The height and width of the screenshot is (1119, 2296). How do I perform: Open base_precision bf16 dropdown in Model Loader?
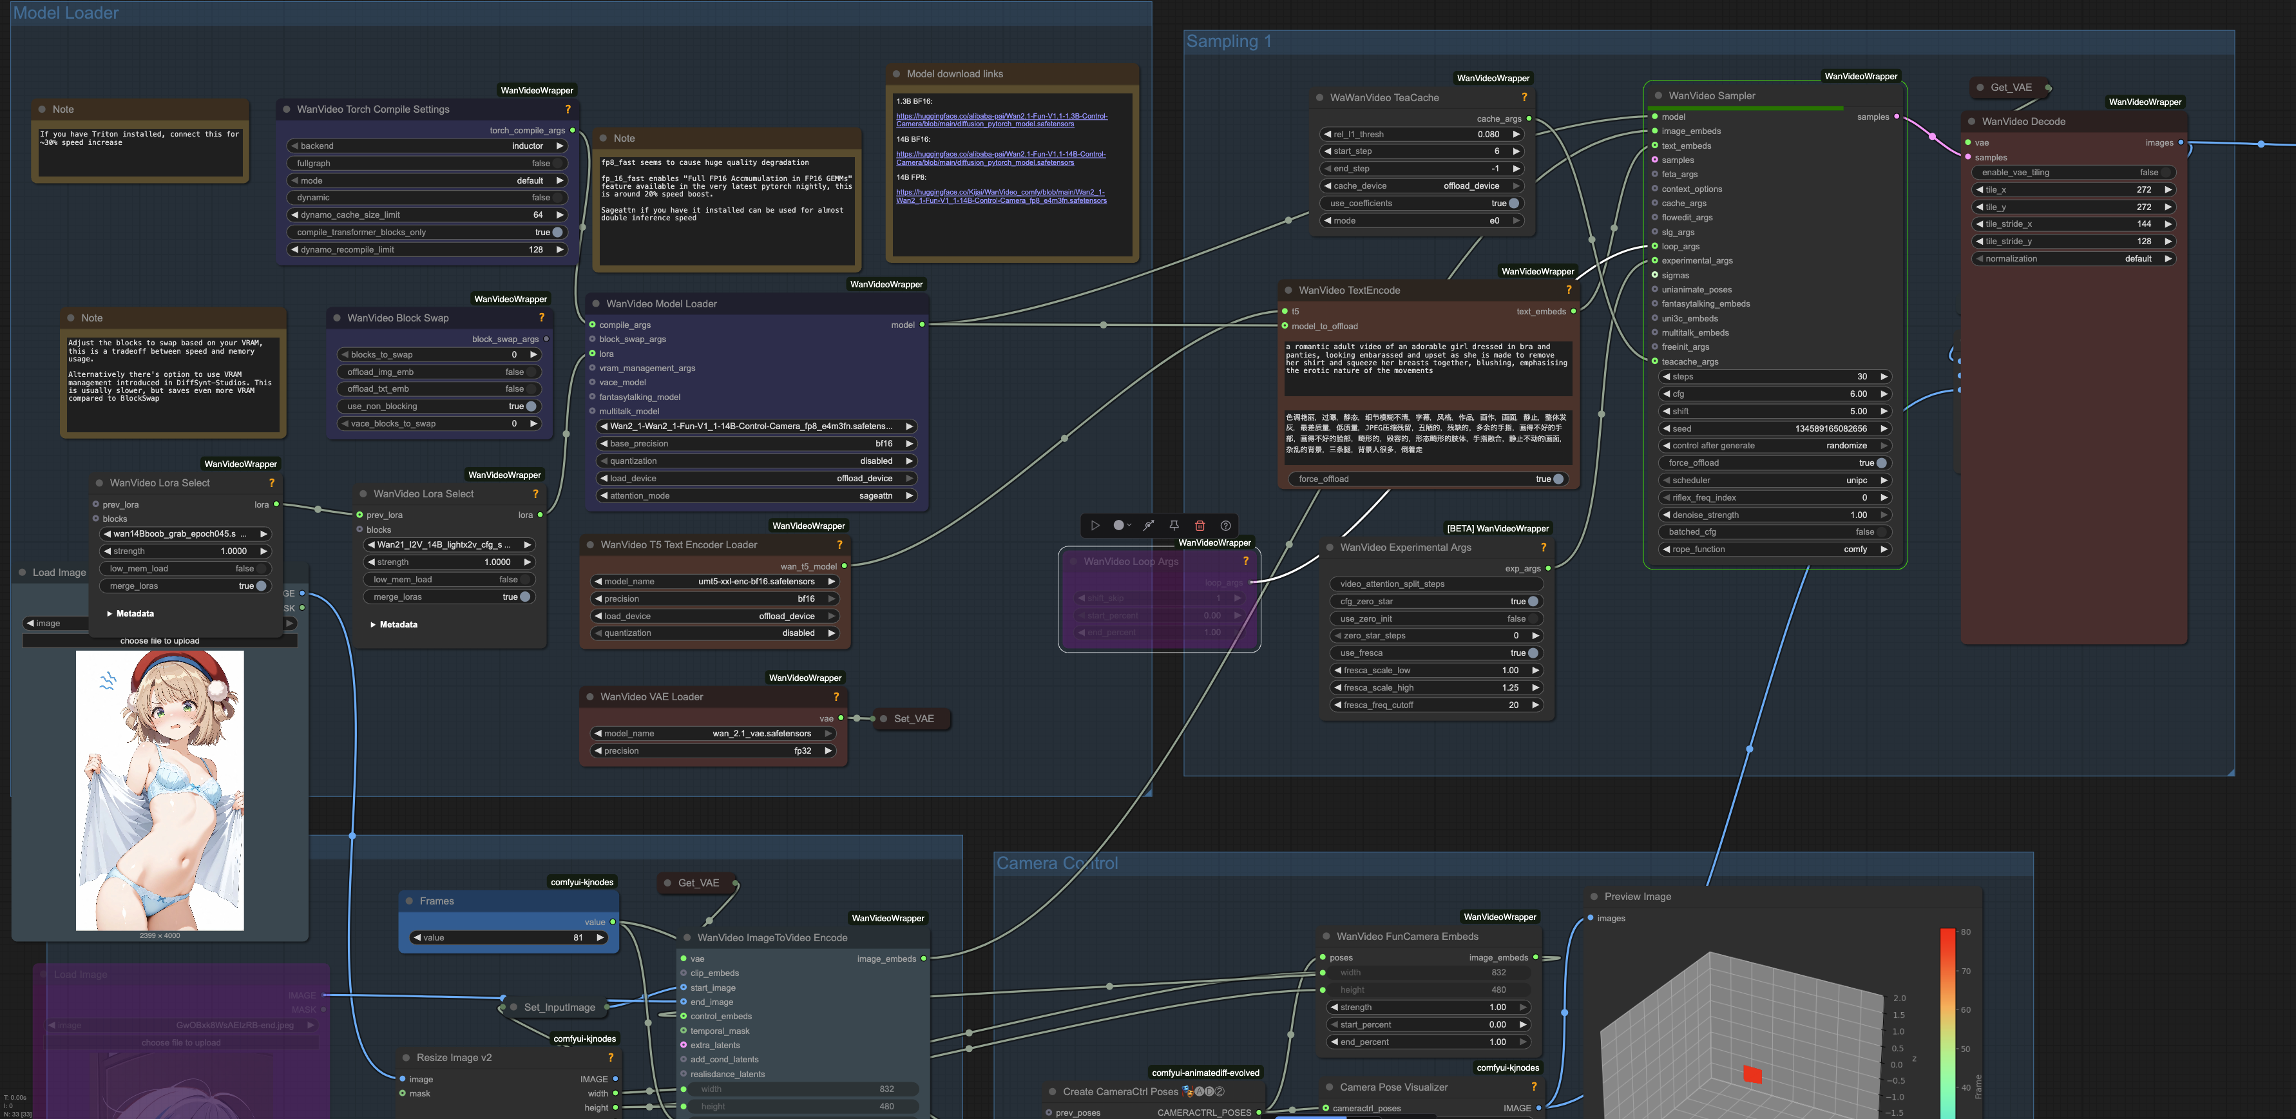pos(756,443)
